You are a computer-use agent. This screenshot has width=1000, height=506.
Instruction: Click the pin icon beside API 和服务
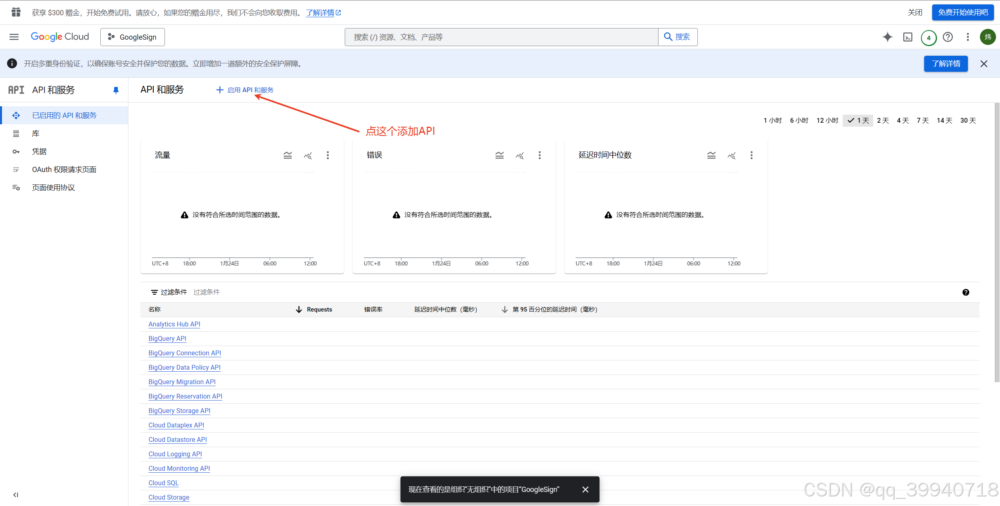tap(116, 90)
